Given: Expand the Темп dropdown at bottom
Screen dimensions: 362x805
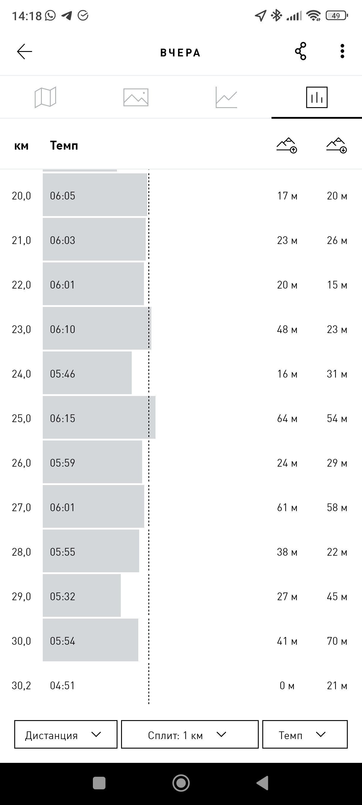Looking at the screenshot, I should coord(305,734).
